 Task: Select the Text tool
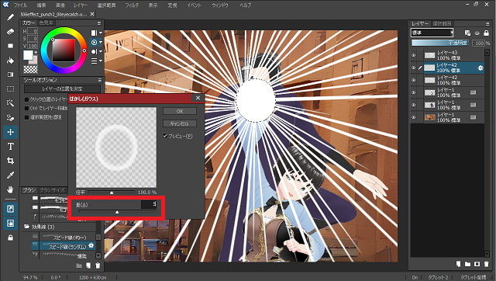pos(10,147)
